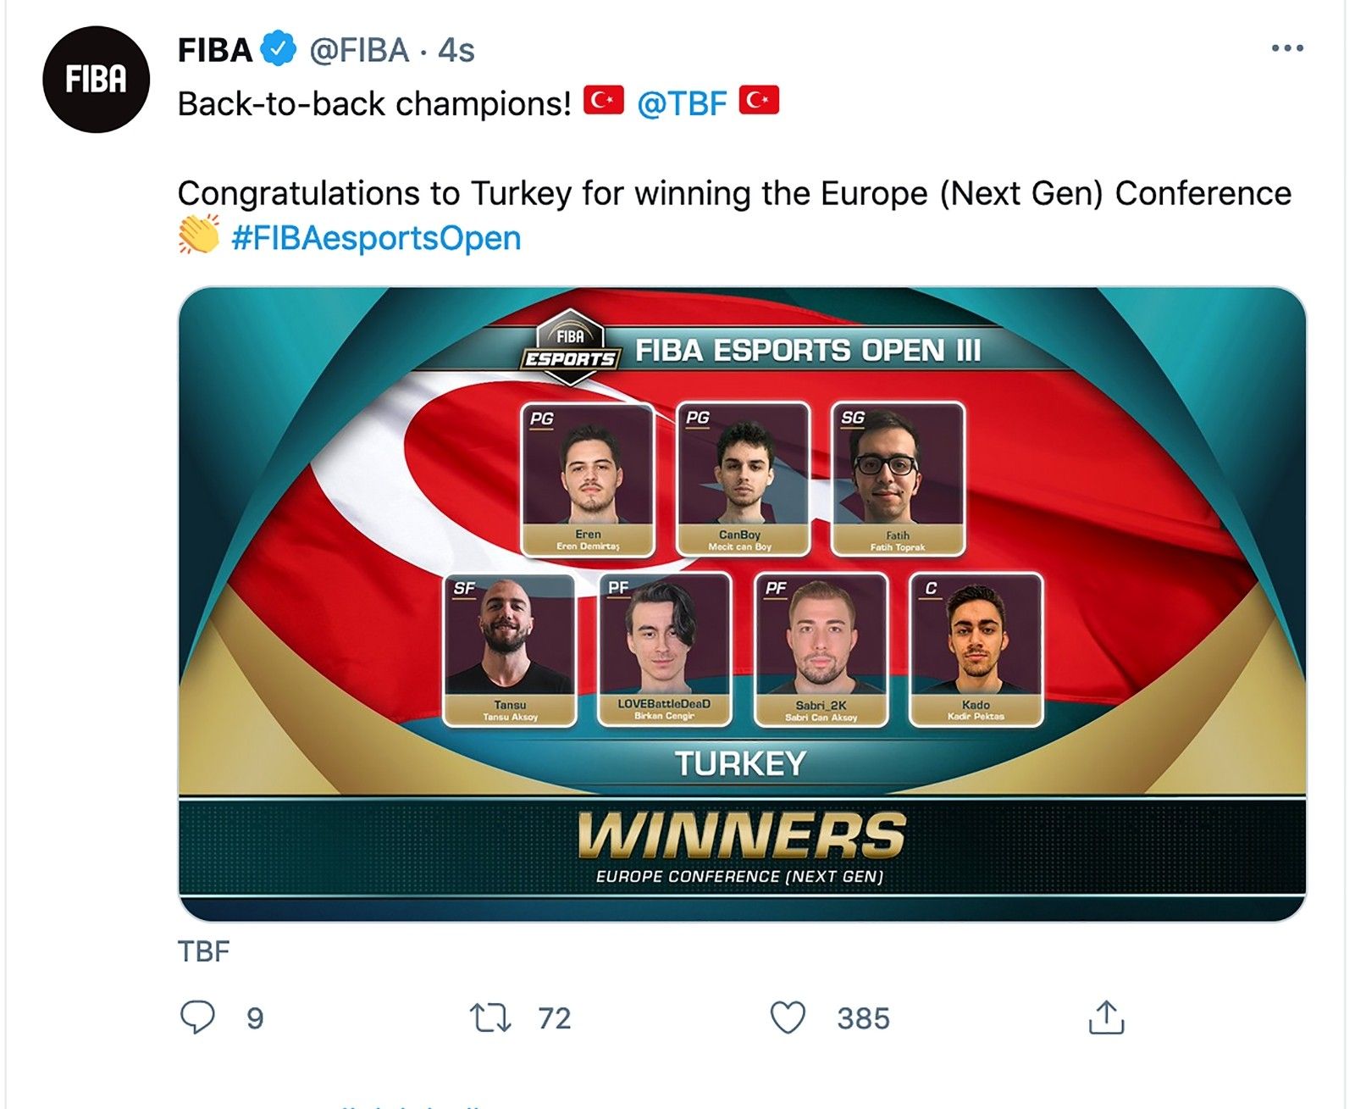The height and width of the screenshot is (1109, 1355).
Task: Click the @FIBA handle
Action: [x=359, y=51]
